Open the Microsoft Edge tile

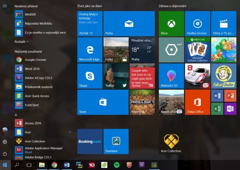90,50
